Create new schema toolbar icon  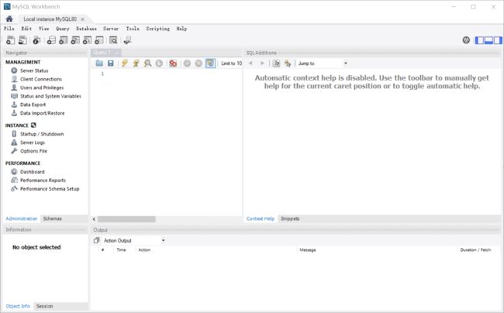tap(51, 40)
